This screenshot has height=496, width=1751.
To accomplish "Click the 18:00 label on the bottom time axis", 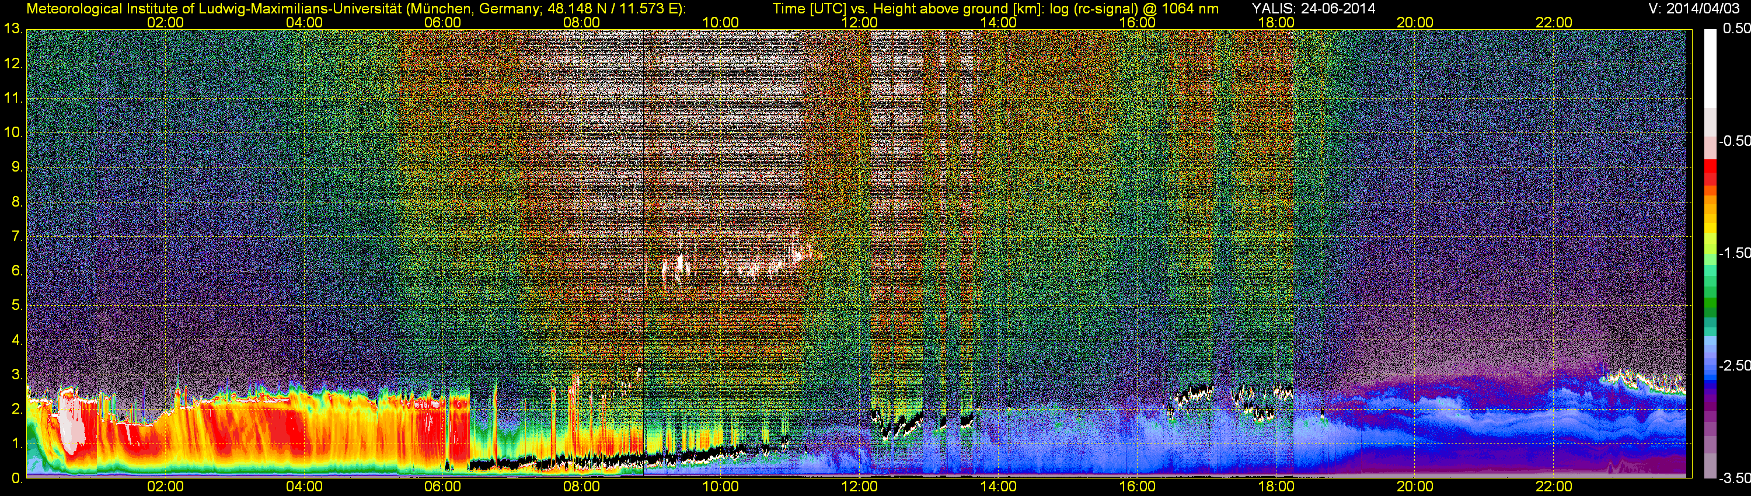I will (1276, 487).
